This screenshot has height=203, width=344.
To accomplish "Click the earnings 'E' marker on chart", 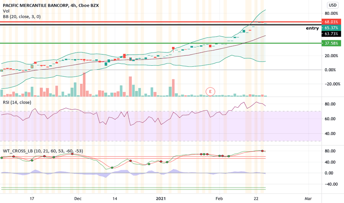I will tap(210, 92).
